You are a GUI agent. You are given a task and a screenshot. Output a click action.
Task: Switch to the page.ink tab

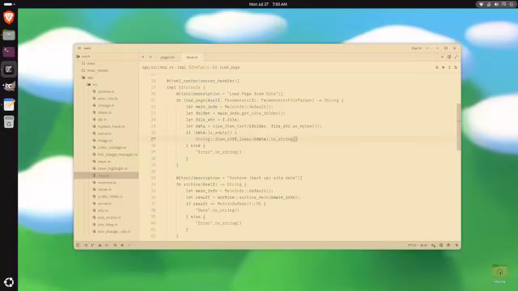168,57
